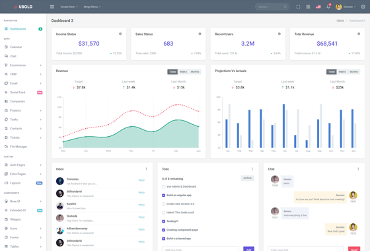The width and height of the screenshot is (370, 251).
Task: Open the settings gear in top bar
Action: [x=363, y=7]
